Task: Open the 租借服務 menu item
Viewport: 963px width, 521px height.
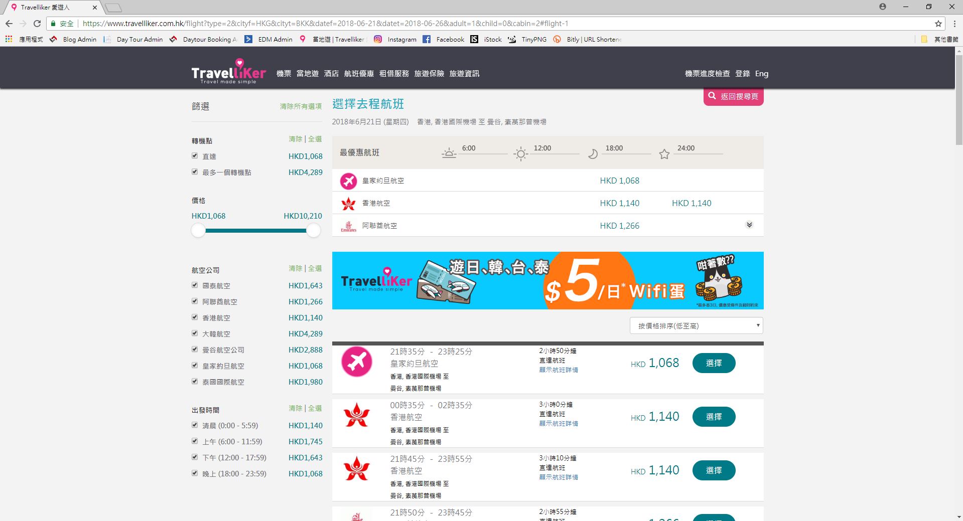Action: point(394,74)
